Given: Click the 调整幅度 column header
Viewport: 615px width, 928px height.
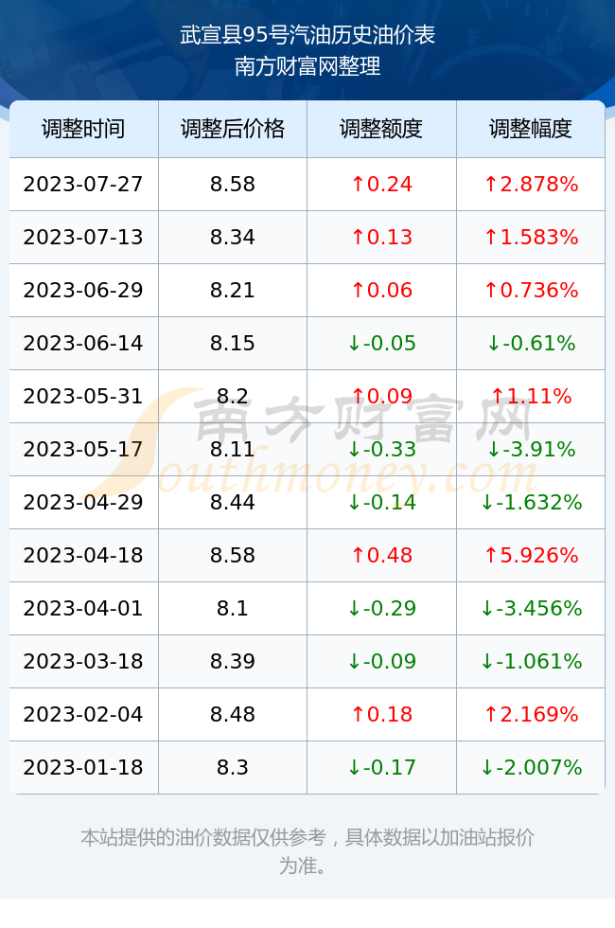Looking at the screenshot, I should (x=531, y=129).
